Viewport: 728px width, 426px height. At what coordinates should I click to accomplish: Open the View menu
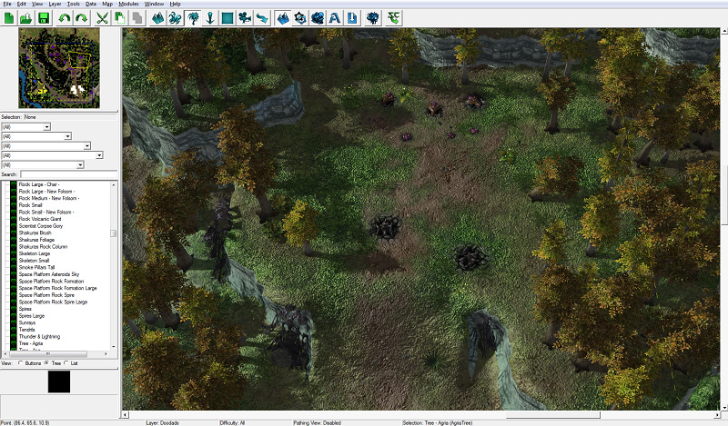37,4
